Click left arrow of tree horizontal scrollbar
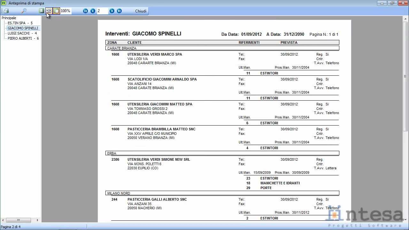Image resolution: width=409 pixels, height=230 pixels. [3, 220]
